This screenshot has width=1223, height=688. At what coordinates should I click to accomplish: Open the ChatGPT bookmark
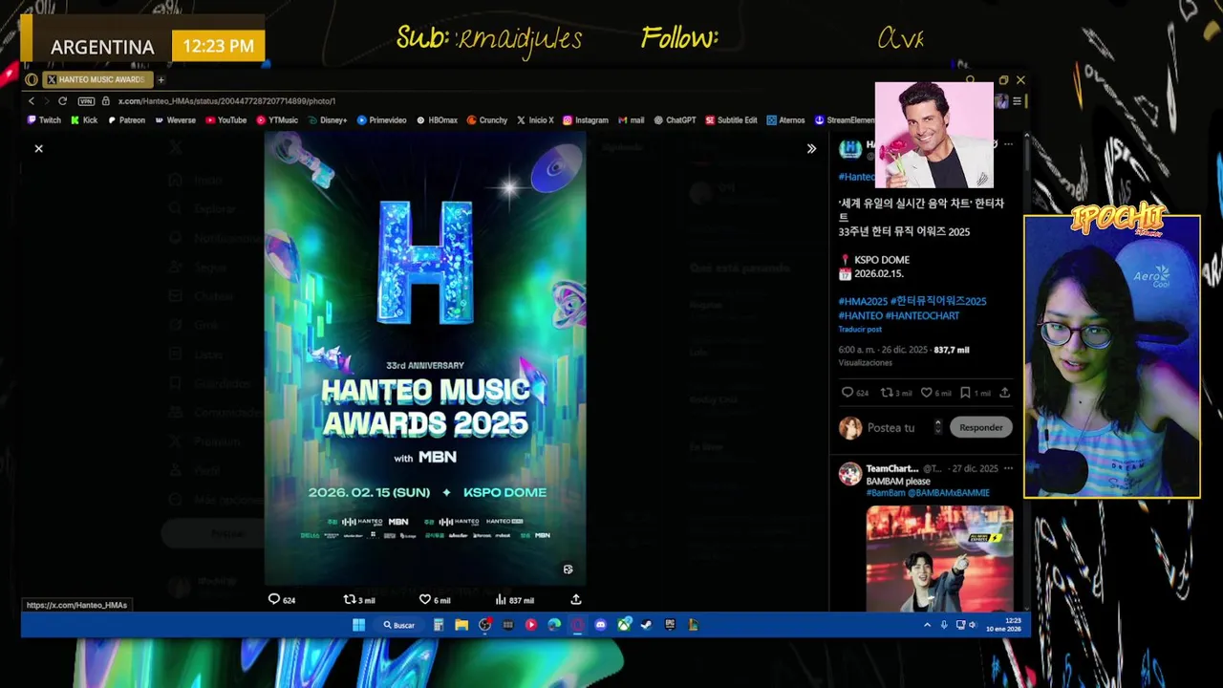676,120
